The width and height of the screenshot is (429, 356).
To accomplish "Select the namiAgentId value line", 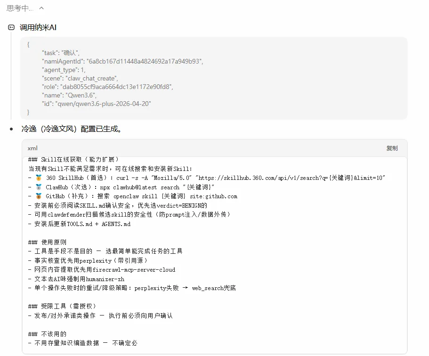I will (122, 61).
